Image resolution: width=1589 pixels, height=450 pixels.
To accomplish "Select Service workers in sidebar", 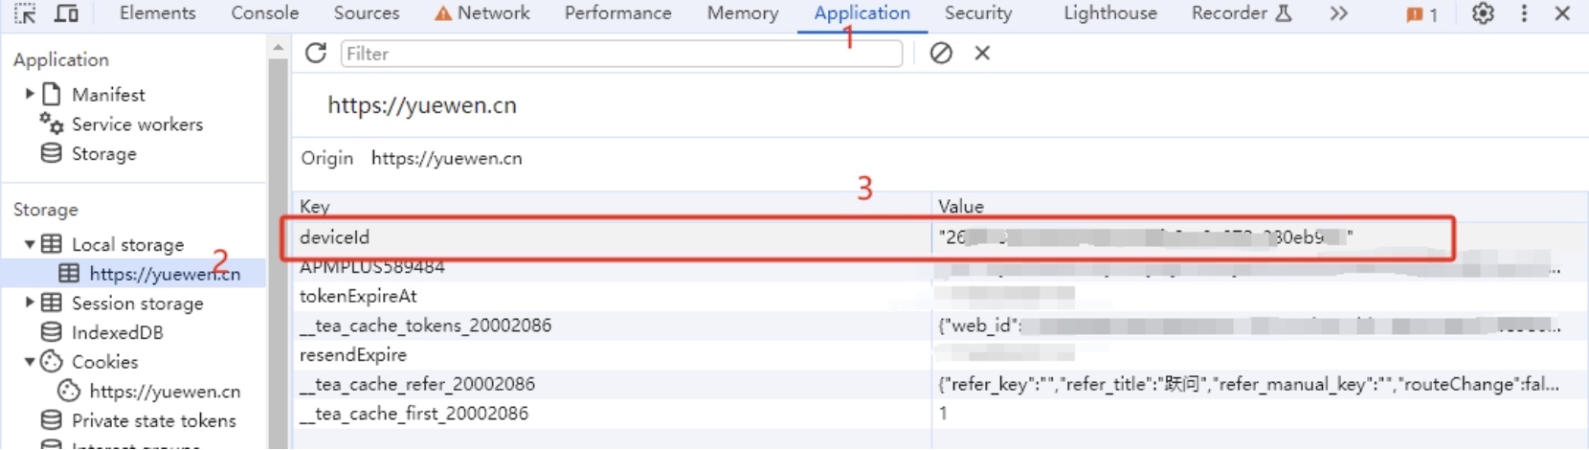I will (137, 124).
